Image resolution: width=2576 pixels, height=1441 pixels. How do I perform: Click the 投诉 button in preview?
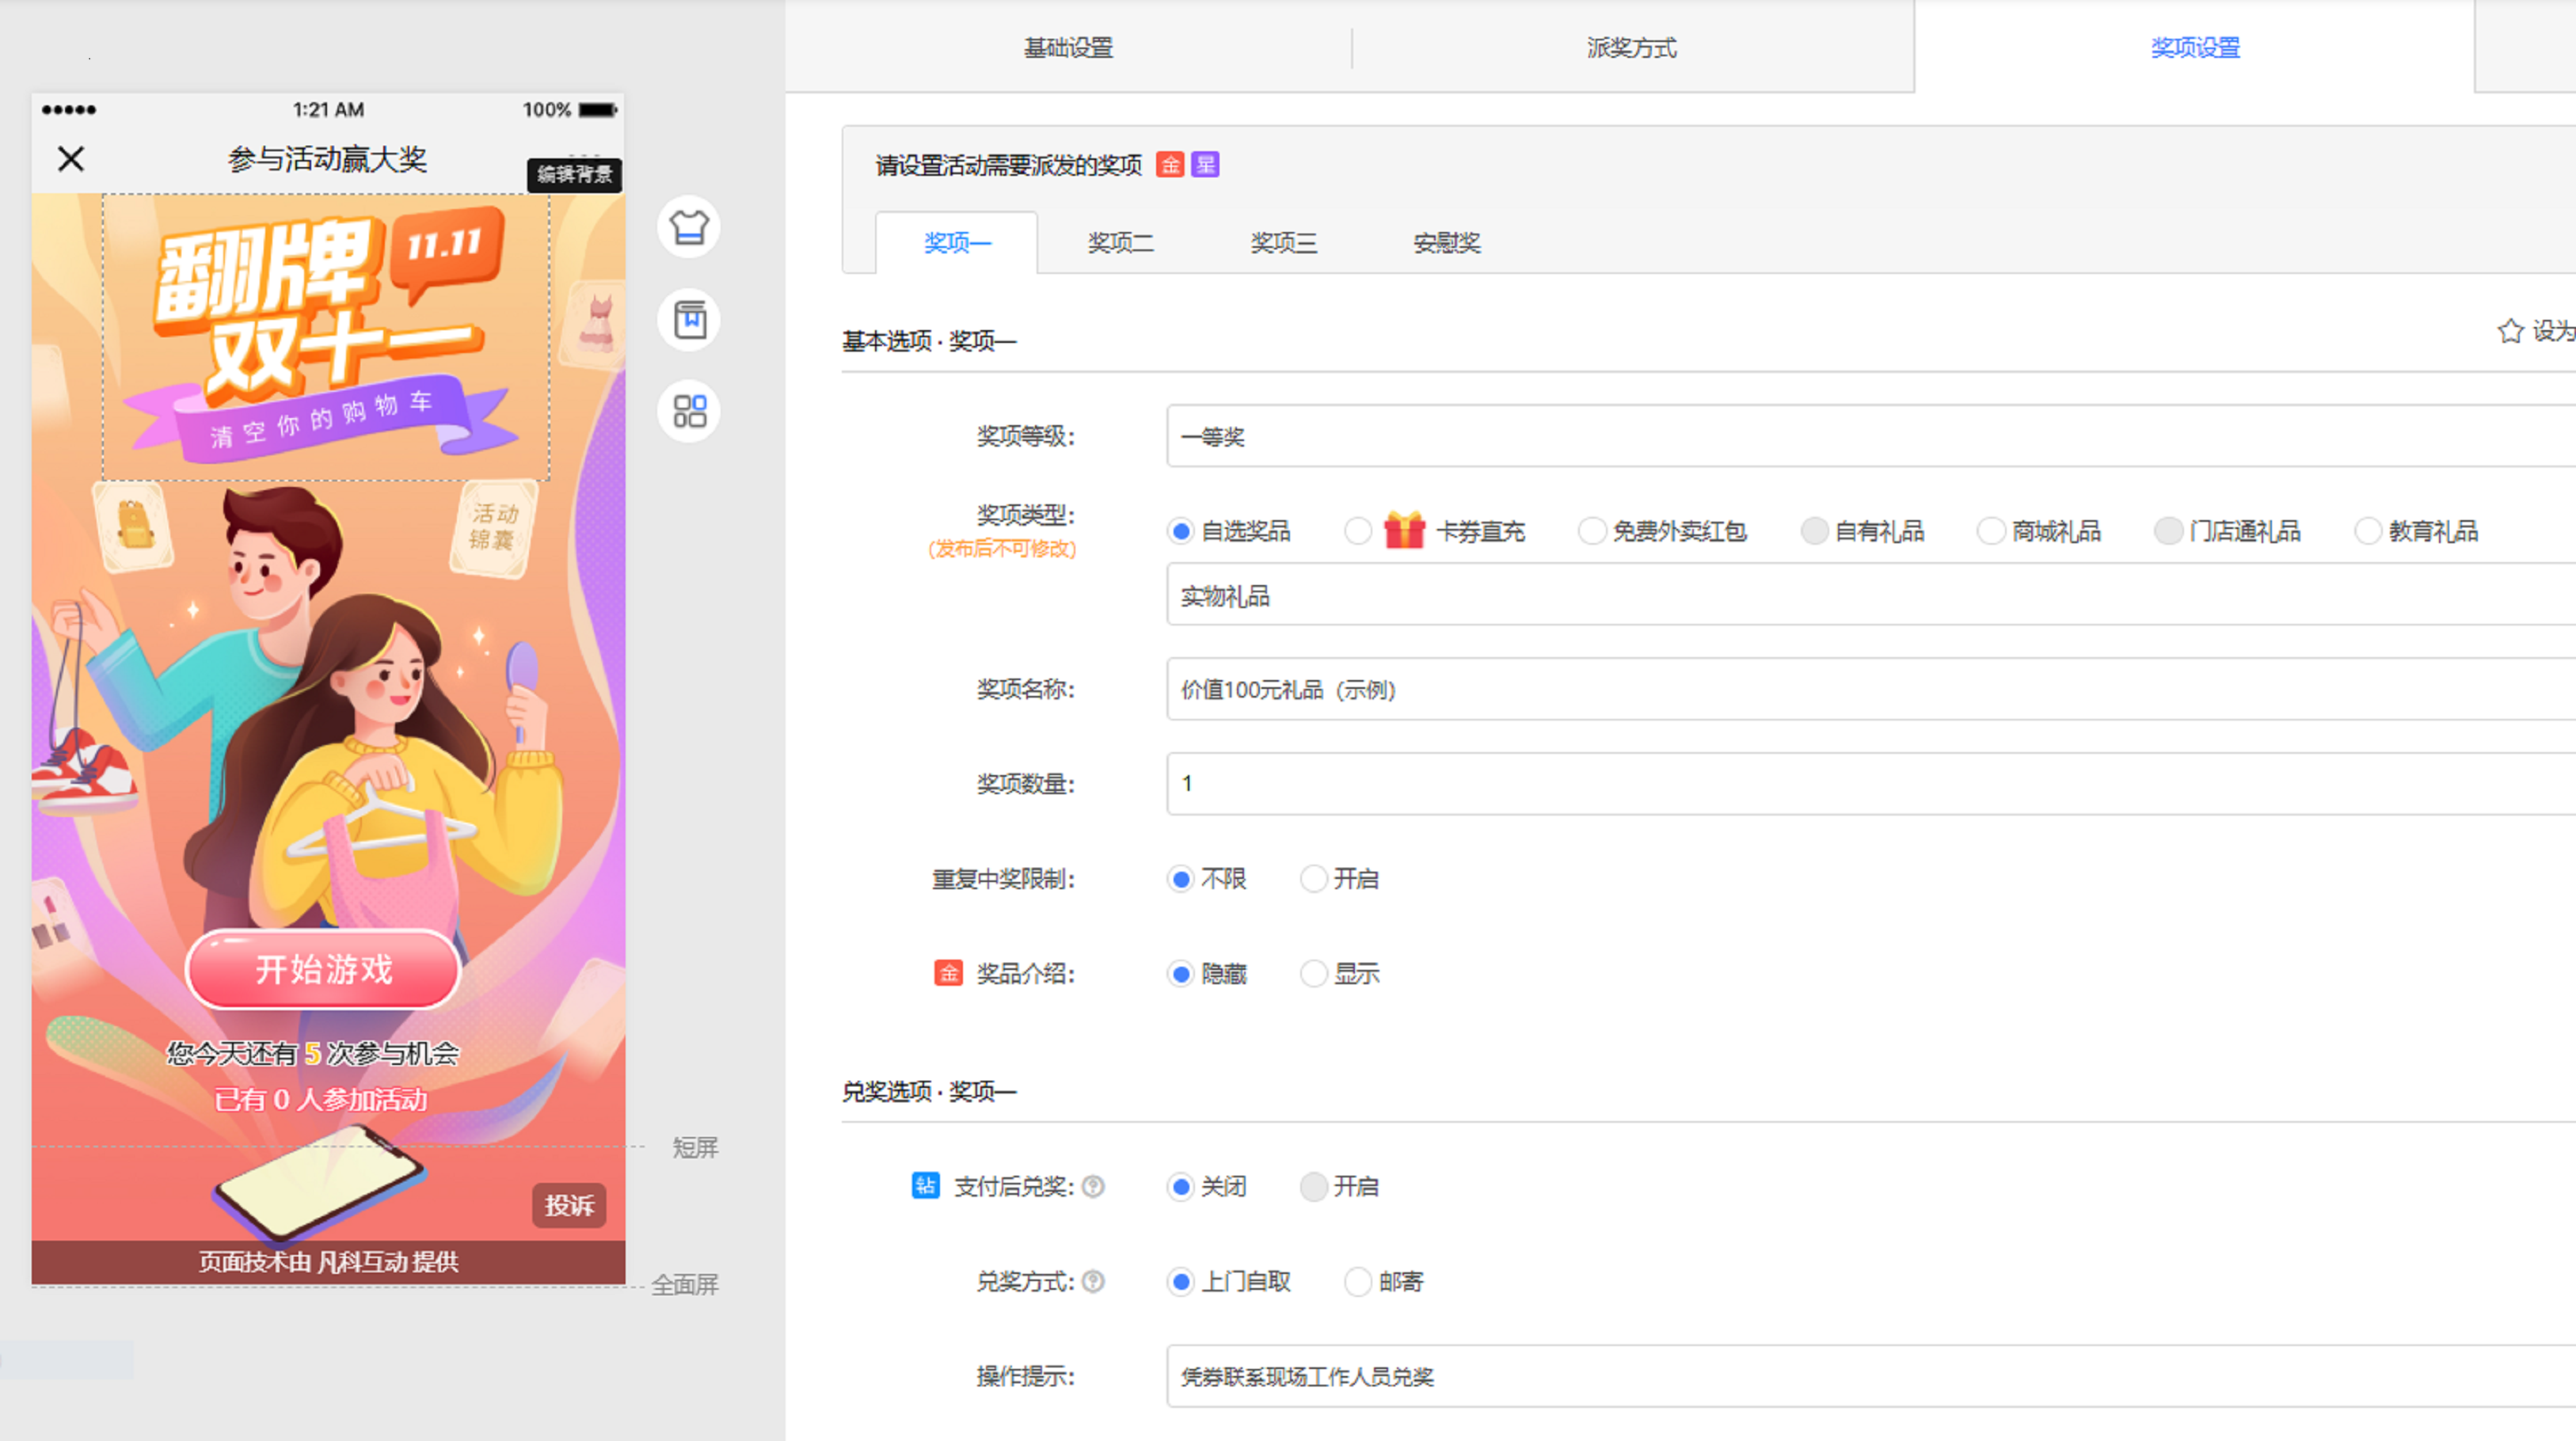click(x=569, y=1205)
